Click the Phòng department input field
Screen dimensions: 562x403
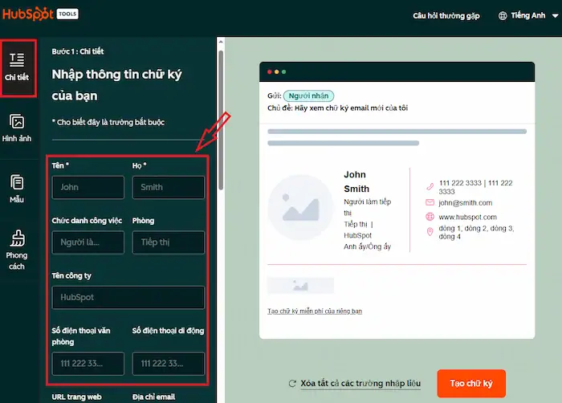[x=169, y=242]
